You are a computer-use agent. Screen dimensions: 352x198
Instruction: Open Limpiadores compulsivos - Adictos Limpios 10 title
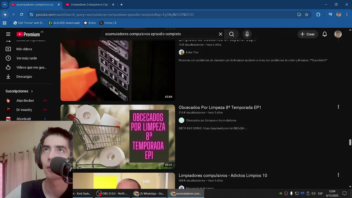223,175
